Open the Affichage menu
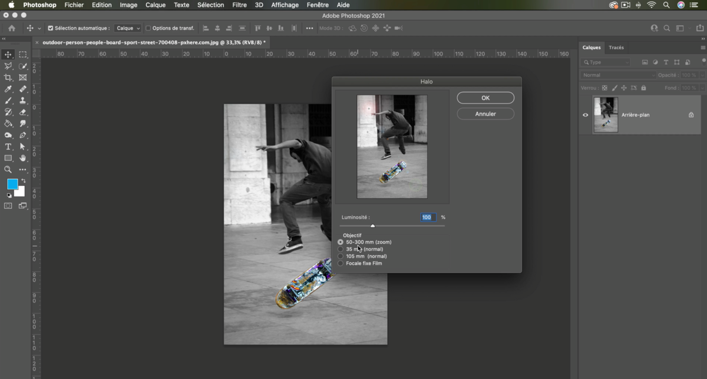Screen dimensions: 707x379 click(x=285, y=5)
